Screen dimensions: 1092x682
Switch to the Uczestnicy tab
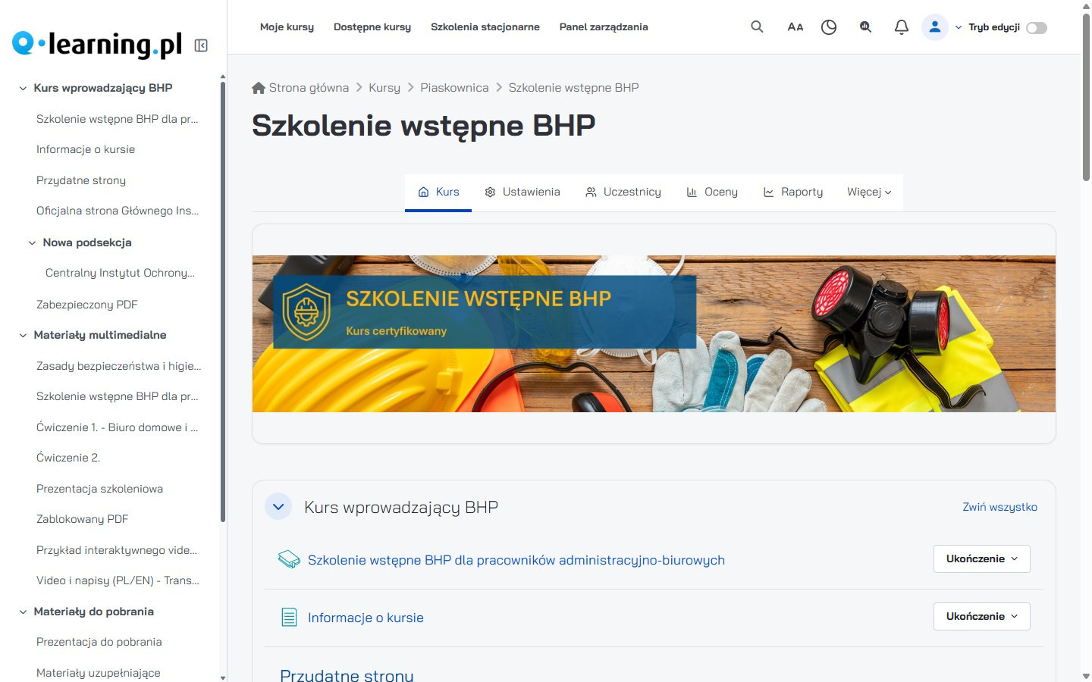coord(623,192)
